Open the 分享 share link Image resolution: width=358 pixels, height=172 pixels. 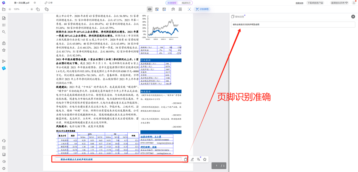pyautogui.click(x=48, y=3)
